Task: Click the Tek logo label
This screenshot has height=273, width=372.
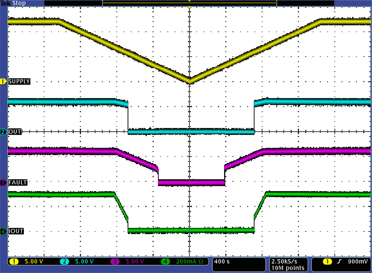Action: coord(6,3)
